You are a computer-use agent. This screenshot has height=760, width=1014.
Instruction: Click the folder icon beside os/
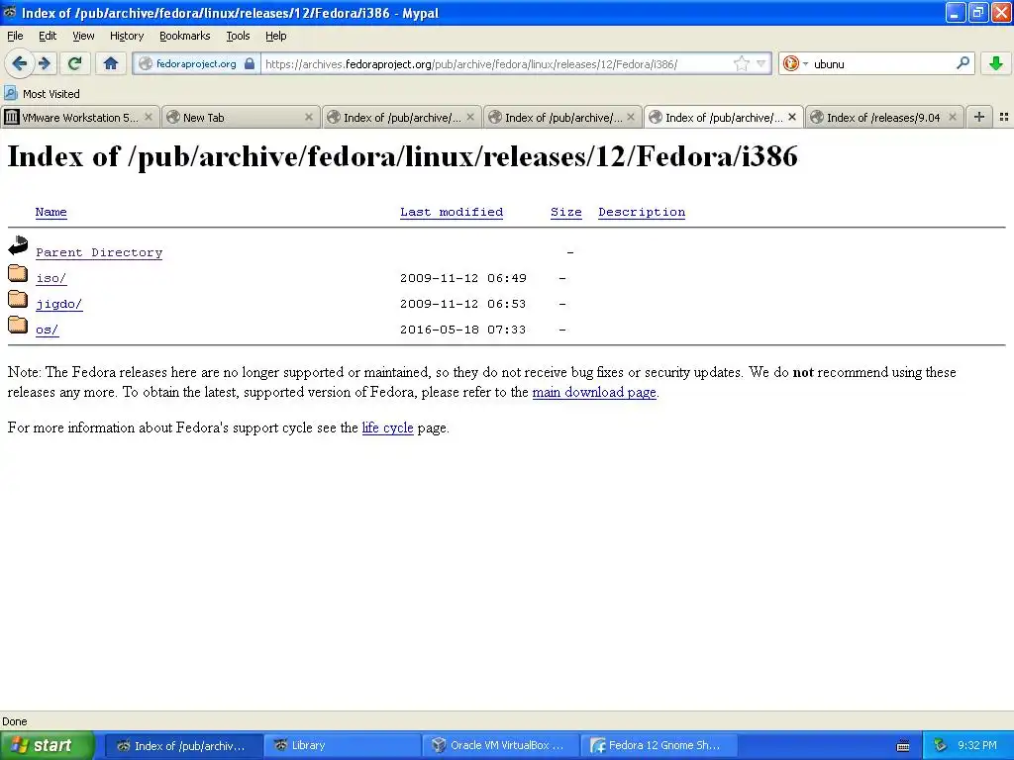click(x=18, y=325)
